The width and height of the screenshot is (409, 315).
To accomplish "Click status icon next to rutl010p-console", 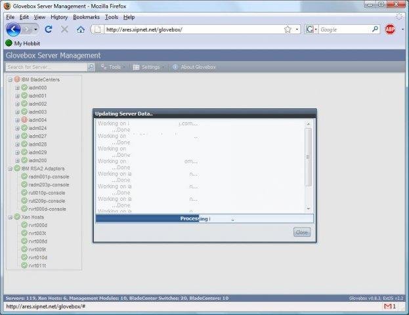I will pos(24,193).
